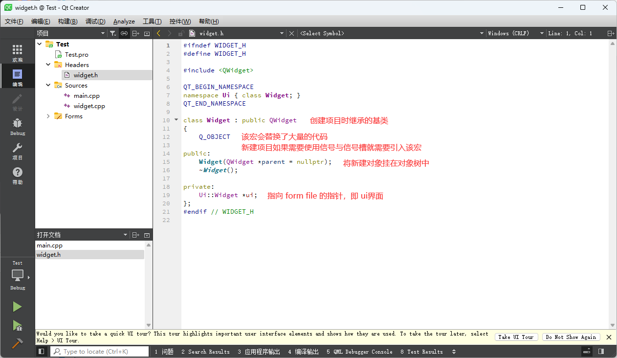Collapse the Test project node
The height and width of the screenshot is (358, 617).
[40, 44]
